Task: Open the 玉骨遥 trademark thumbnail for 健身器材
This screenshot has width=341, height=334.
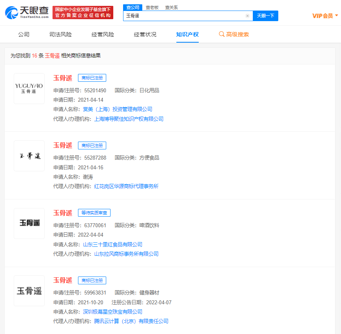Action: [29, 291]
